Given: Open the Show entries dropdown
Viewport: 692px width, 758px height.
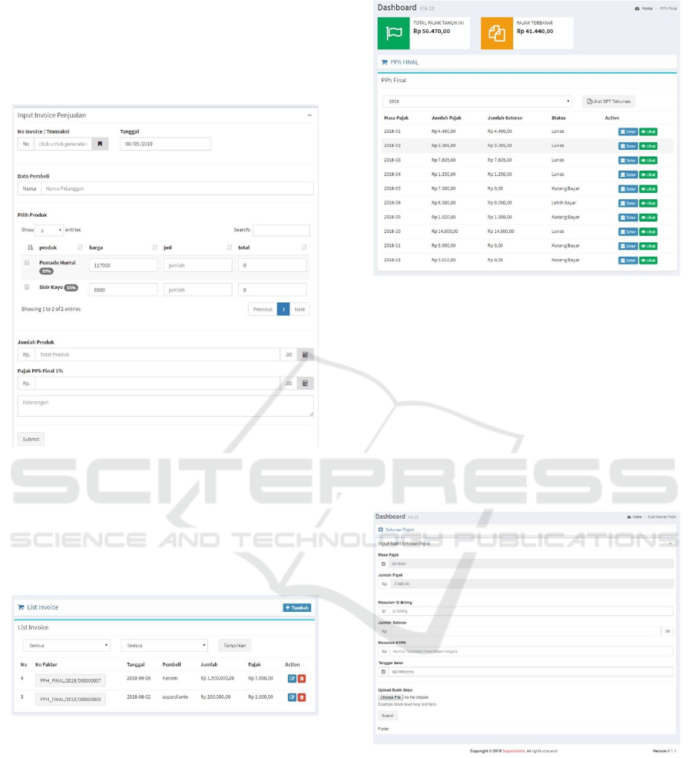Looking at the screenshot, I should point(50,230).
